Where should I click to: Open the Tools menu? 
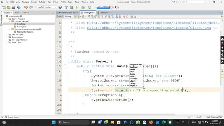[77, 2]
